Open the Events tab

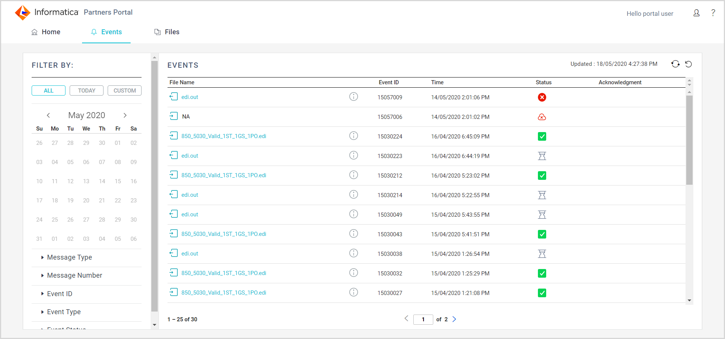(x=107, y=32)
